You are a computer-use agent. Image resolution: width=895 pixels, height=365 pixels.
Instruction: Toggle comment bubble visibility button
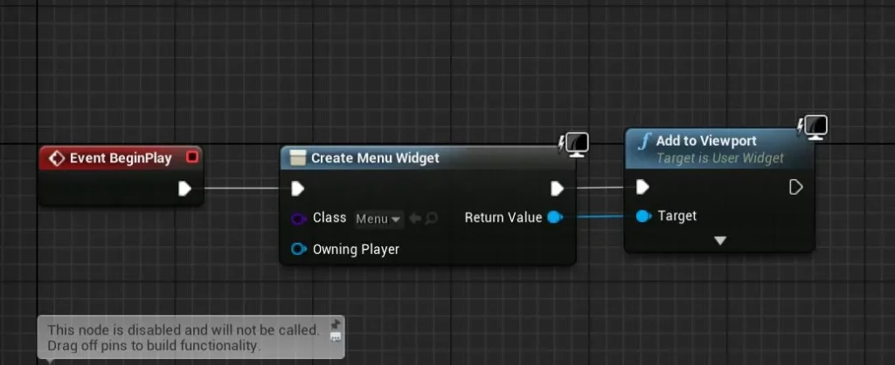pos(335,337)
